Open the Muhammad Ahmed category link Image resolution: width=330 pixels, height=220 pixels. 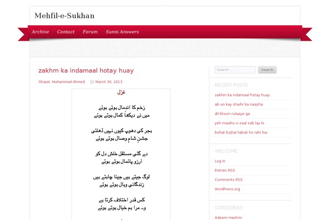pos(68,82)
